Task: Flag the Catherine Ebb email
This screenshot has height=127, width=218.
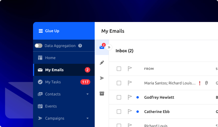Action: 130,111
